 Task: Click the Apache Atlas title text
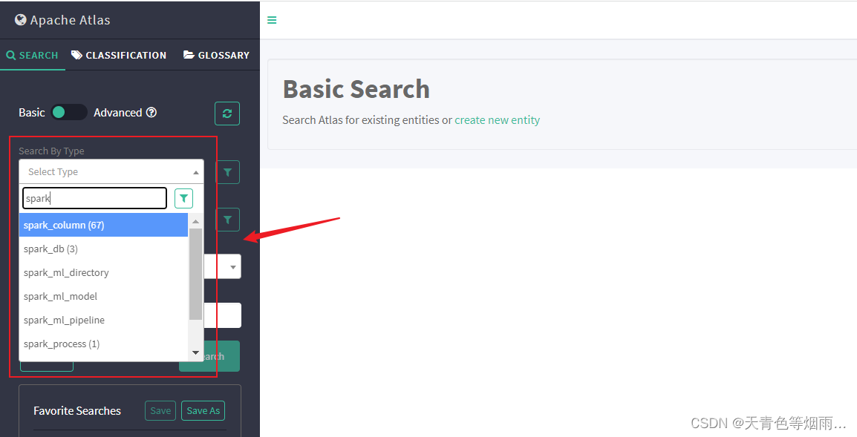pos(71,20)
